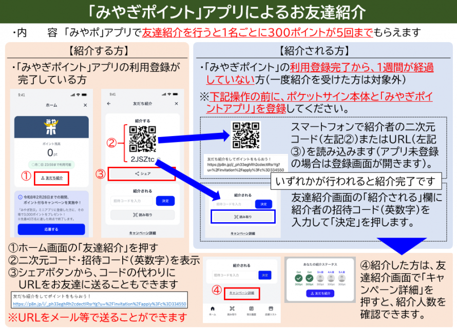Open 取引履歴 tab in bottom navigation
This screenshot has height=329, width=457.
tap(250, 309)
